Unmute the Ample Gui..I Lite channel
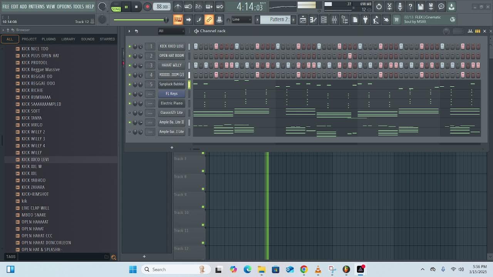493x277 pixels. click(x=129, y=132)
